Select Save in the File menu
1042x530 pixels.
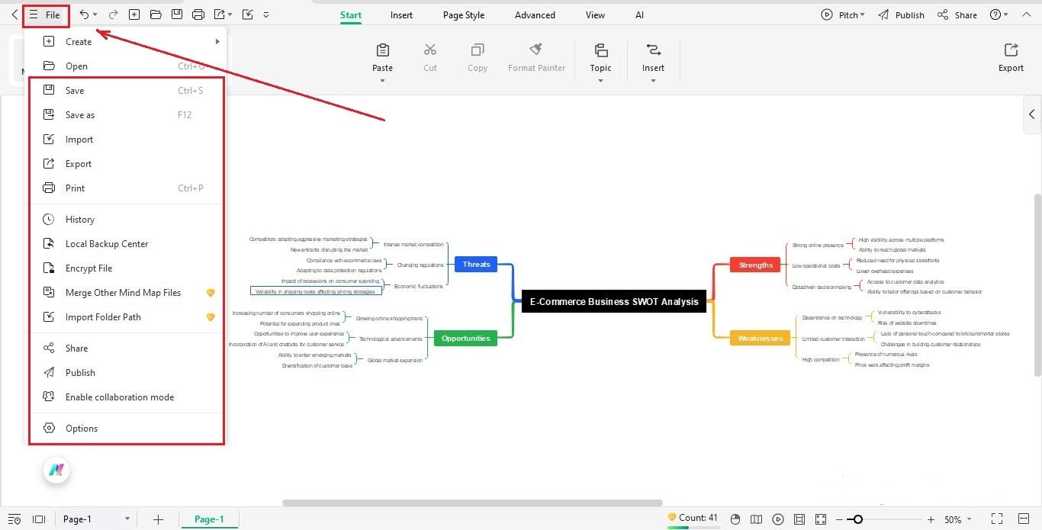pyautogui.click(x=126, y=91)
